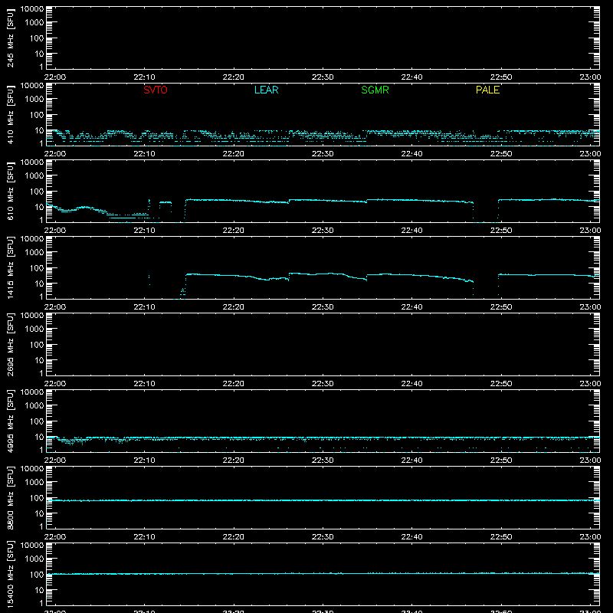
Task: Select the 610 MHz [SFU] axis title
Action: point(10,191)
